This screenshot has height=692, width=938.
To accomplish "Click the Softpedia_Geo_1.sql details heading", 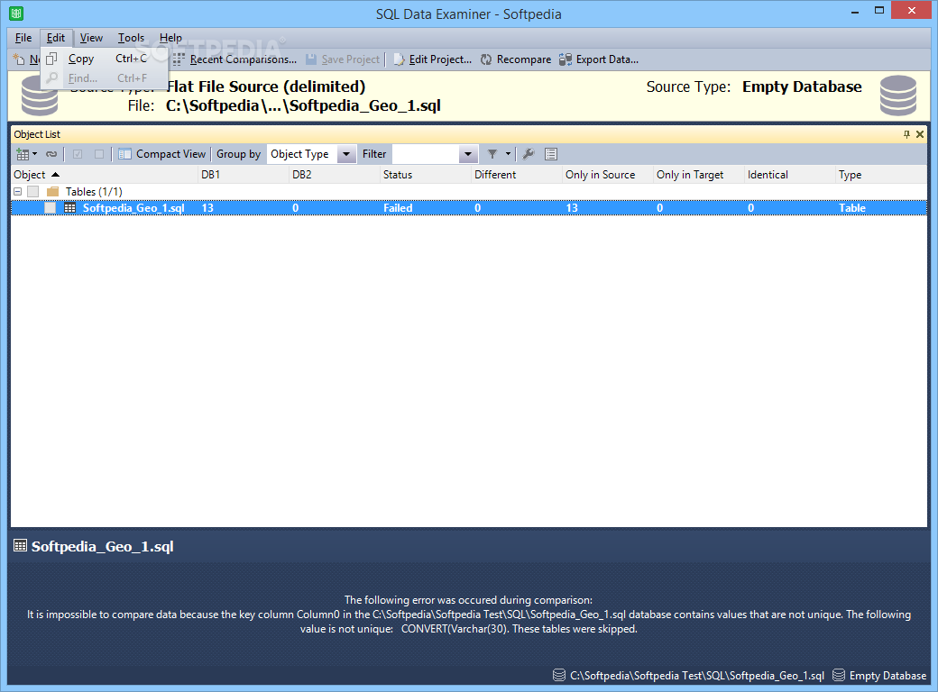I will click(102, 546).
